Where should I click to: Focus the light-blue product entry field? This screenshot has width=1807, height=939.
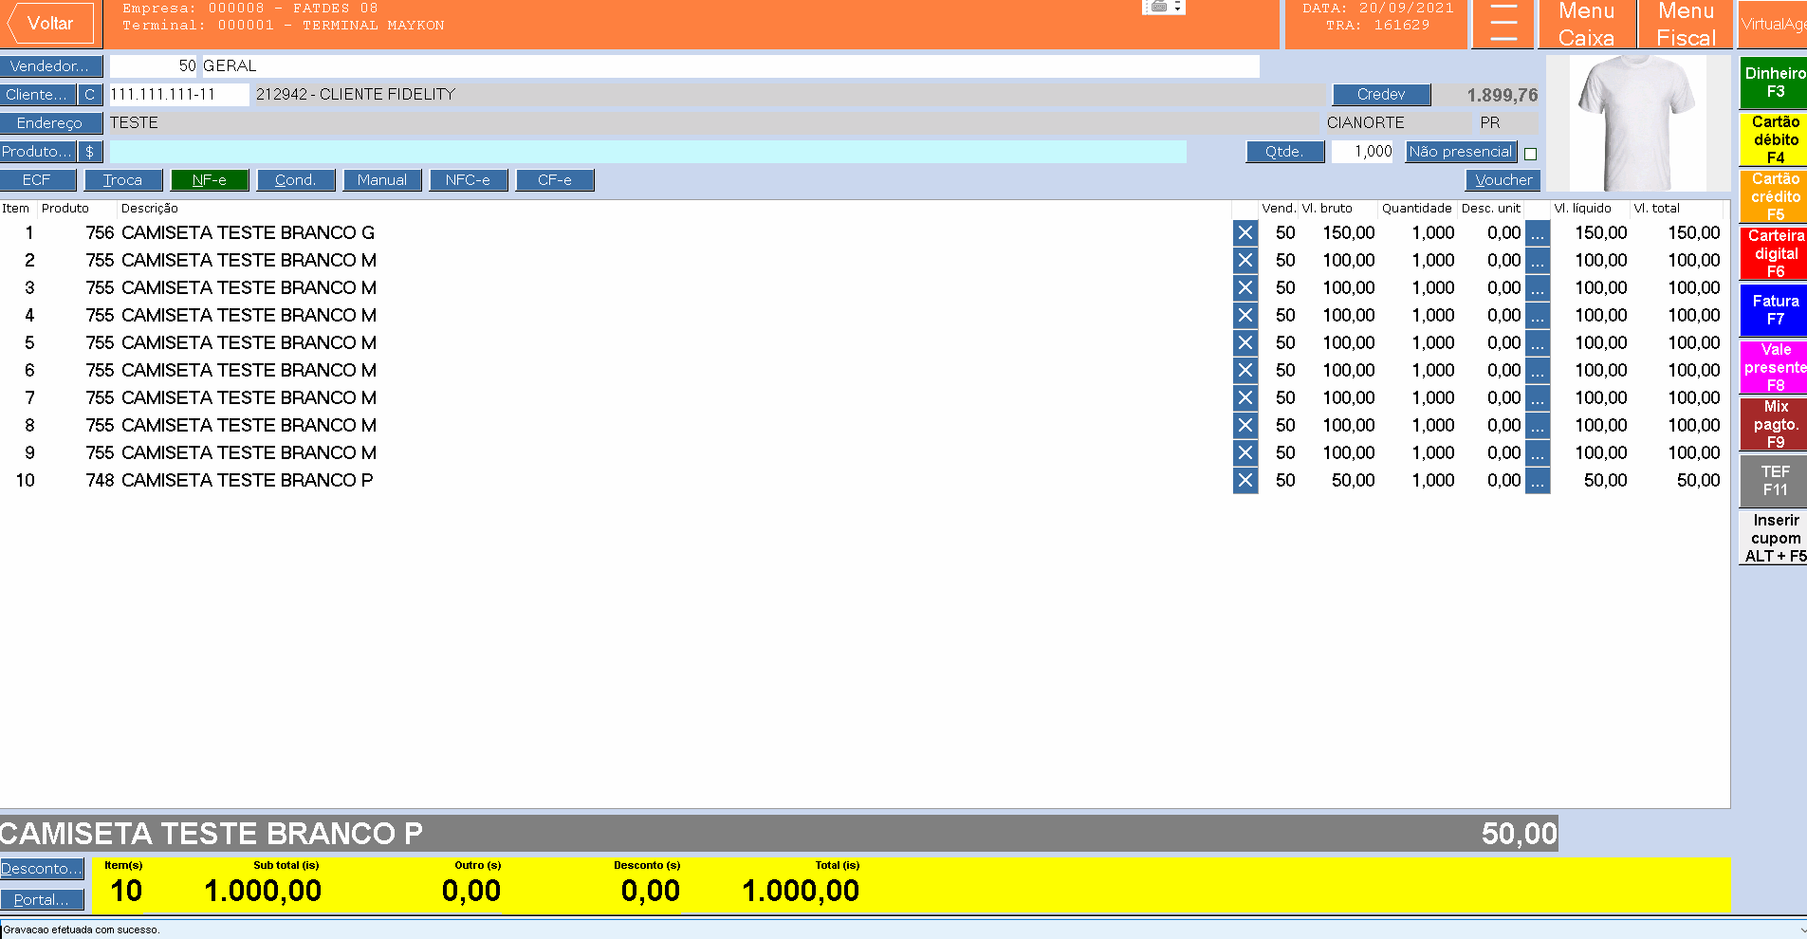tap(648, 152)
